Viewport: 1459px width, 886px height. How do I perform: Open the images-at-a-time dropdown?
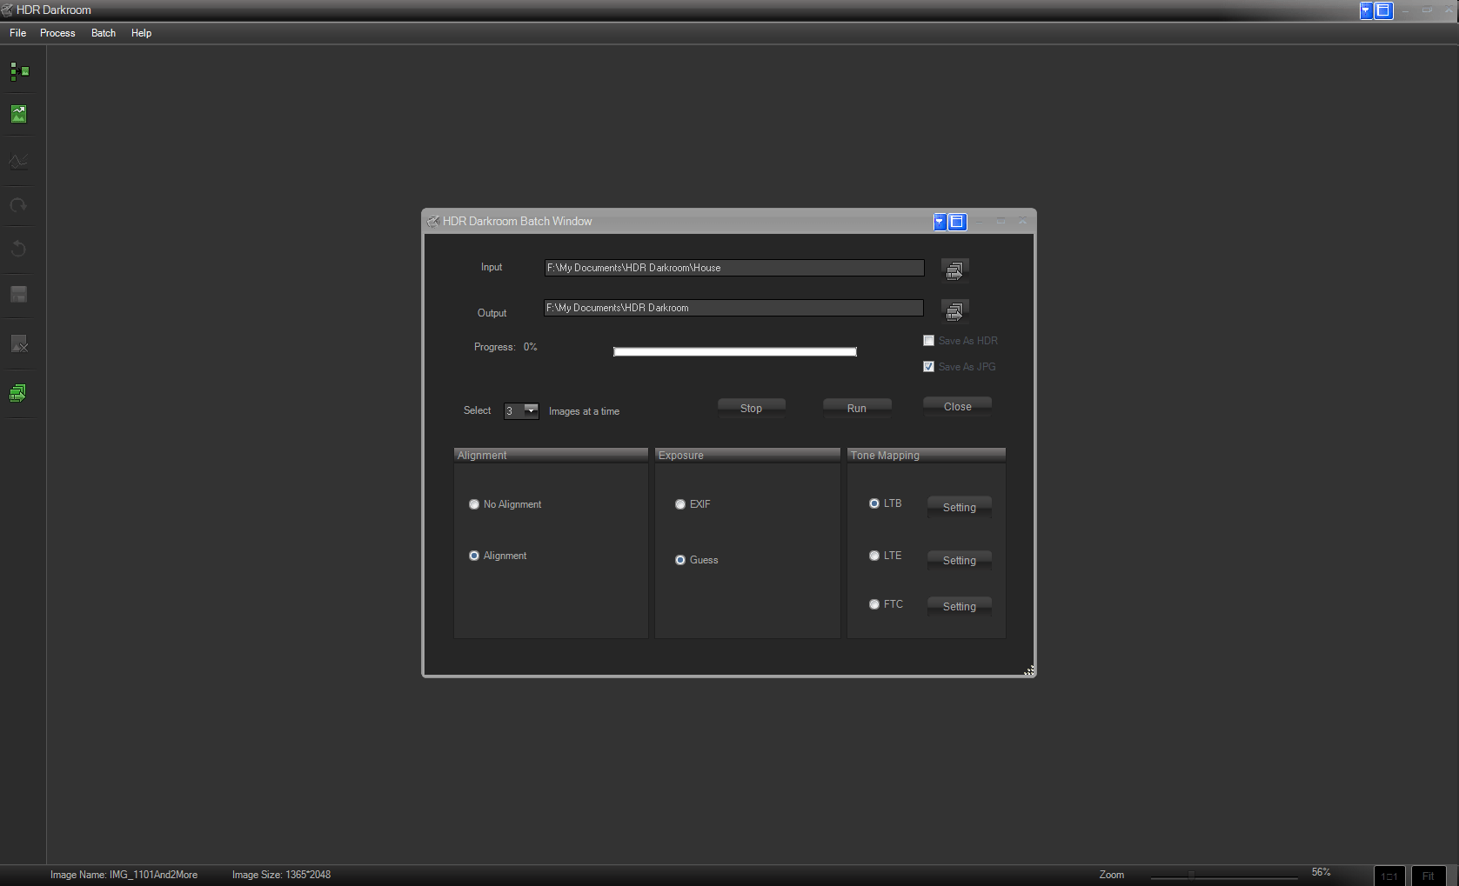(x=531, y=410)
